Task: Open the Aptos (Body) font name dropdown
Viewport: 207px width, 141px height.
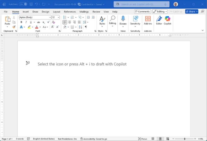Action: [x=49, y=18]
